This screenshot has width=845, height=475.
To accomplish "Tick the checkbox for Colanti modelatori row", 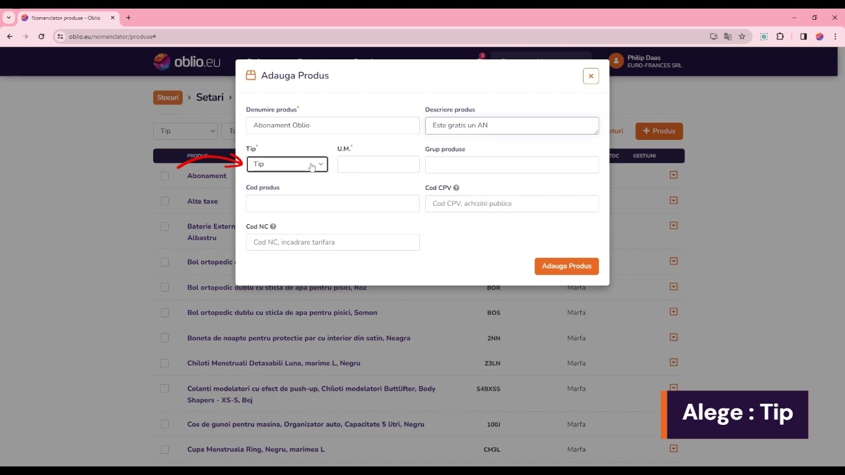I will click(164, 389).
